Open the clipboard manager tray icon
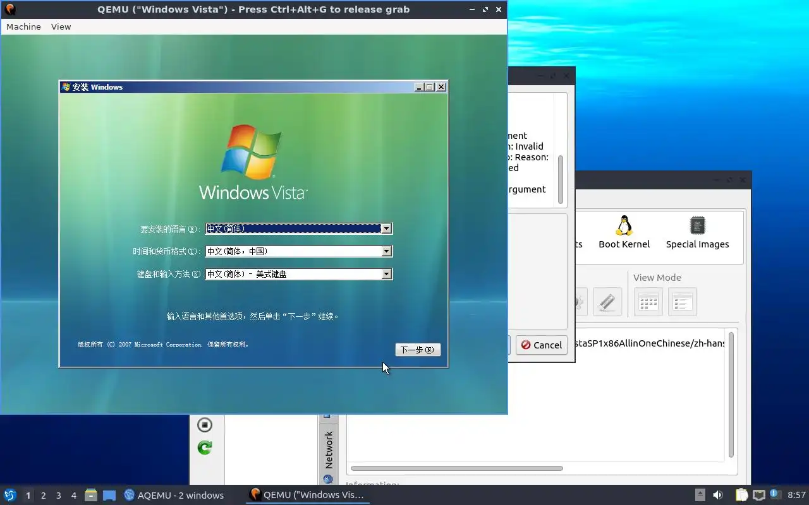The image size is (809, 505). [741, 495]
